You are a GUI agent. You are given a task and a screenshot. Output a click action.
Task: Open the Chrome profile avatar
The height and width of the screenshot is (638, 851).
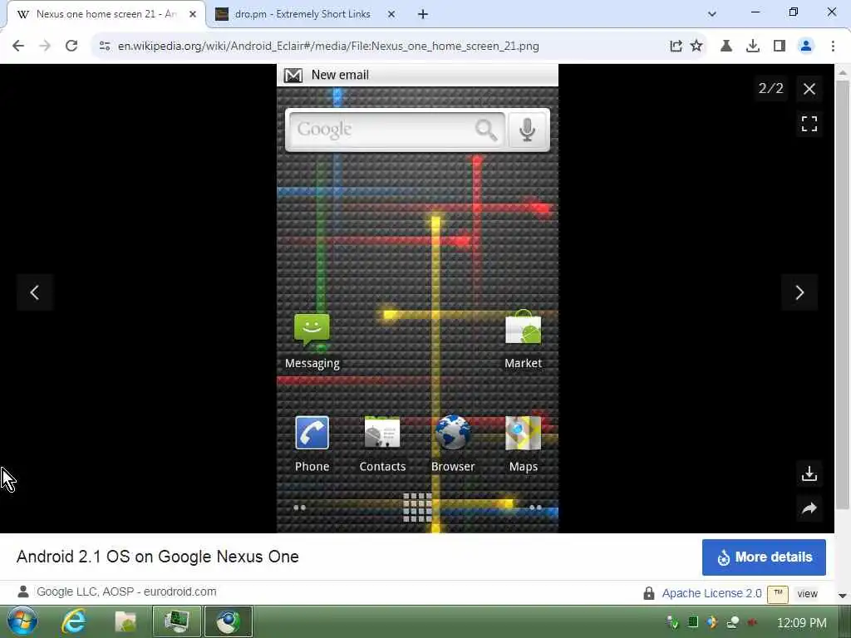tap(806, 47)
